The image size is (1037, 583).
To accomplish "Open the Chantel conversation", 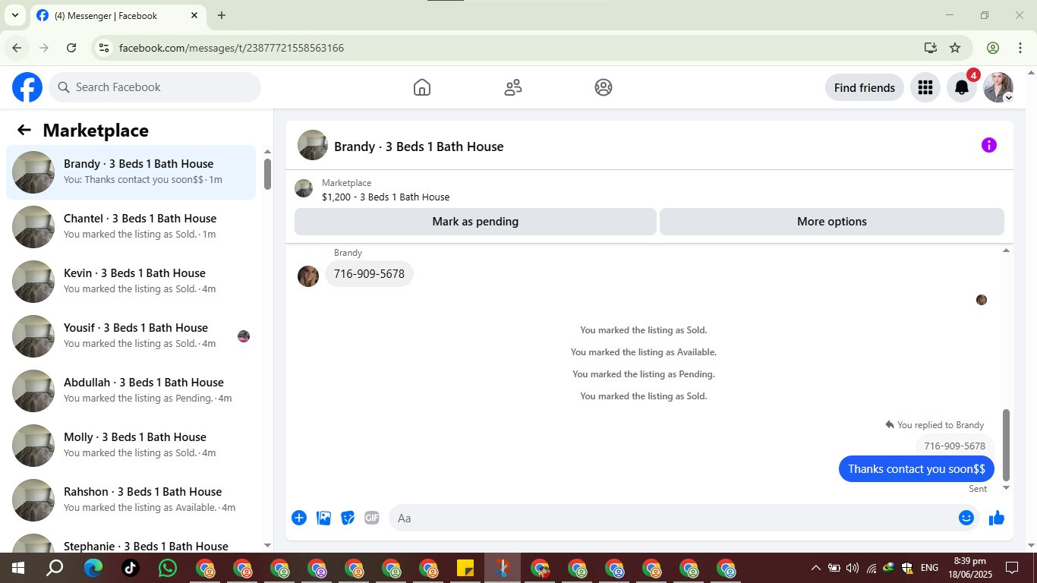I will click(131, 227).
